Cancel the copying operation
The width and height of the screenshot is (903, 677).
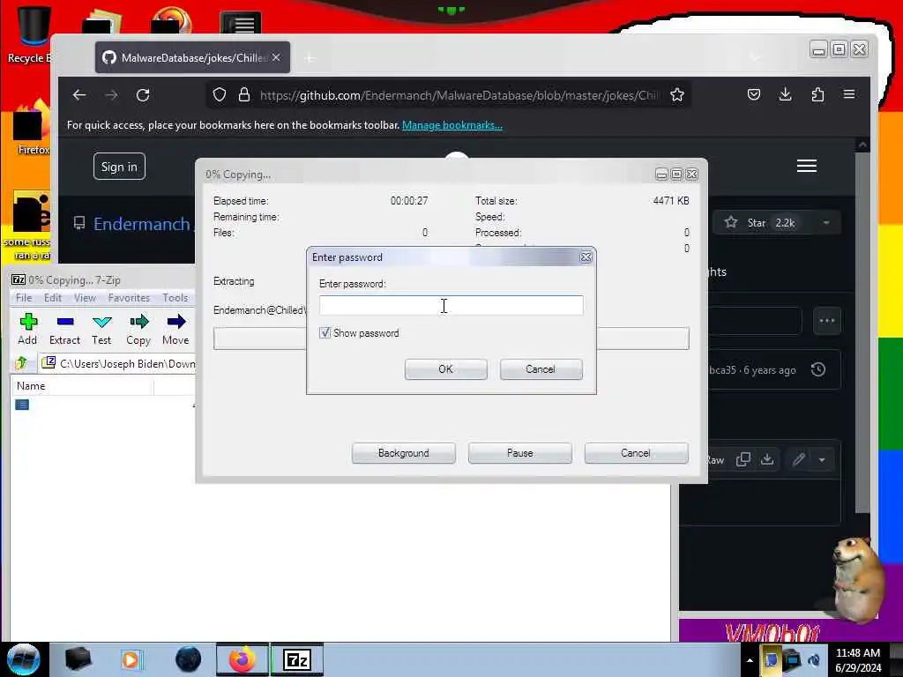pos(636,453)
